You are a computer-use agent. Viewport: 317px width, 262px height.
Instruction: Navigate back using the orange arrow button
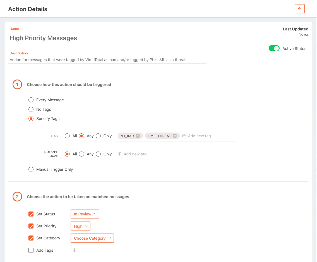299,9
